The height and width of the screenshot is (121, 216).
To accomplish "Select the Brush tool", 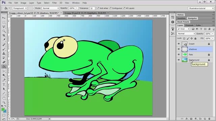I will (x=4, y=49).
